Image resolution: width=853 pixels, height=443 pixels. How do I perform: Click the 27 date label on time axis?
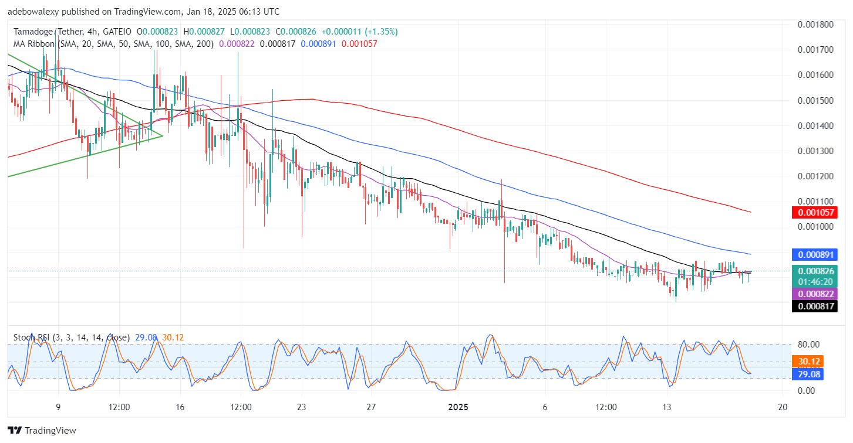click(x=370, y=407)
